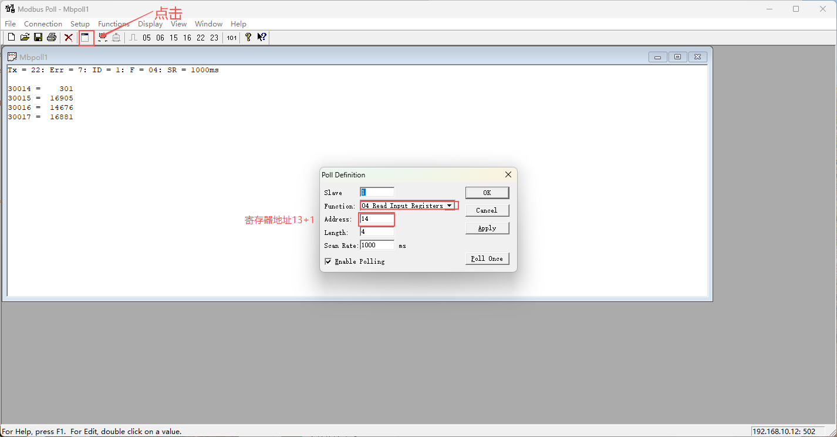837x437 pixels.
Task: Open the Setup menu
Action: click(x=80, y=24)
